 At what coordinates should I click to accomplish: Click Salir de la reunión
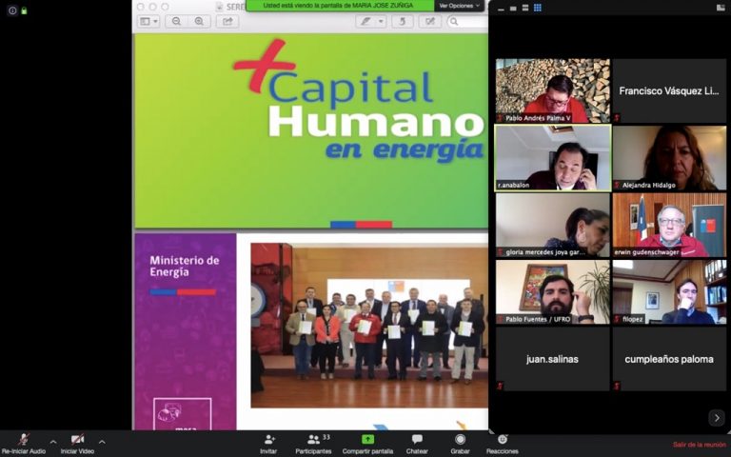(700, 445)
